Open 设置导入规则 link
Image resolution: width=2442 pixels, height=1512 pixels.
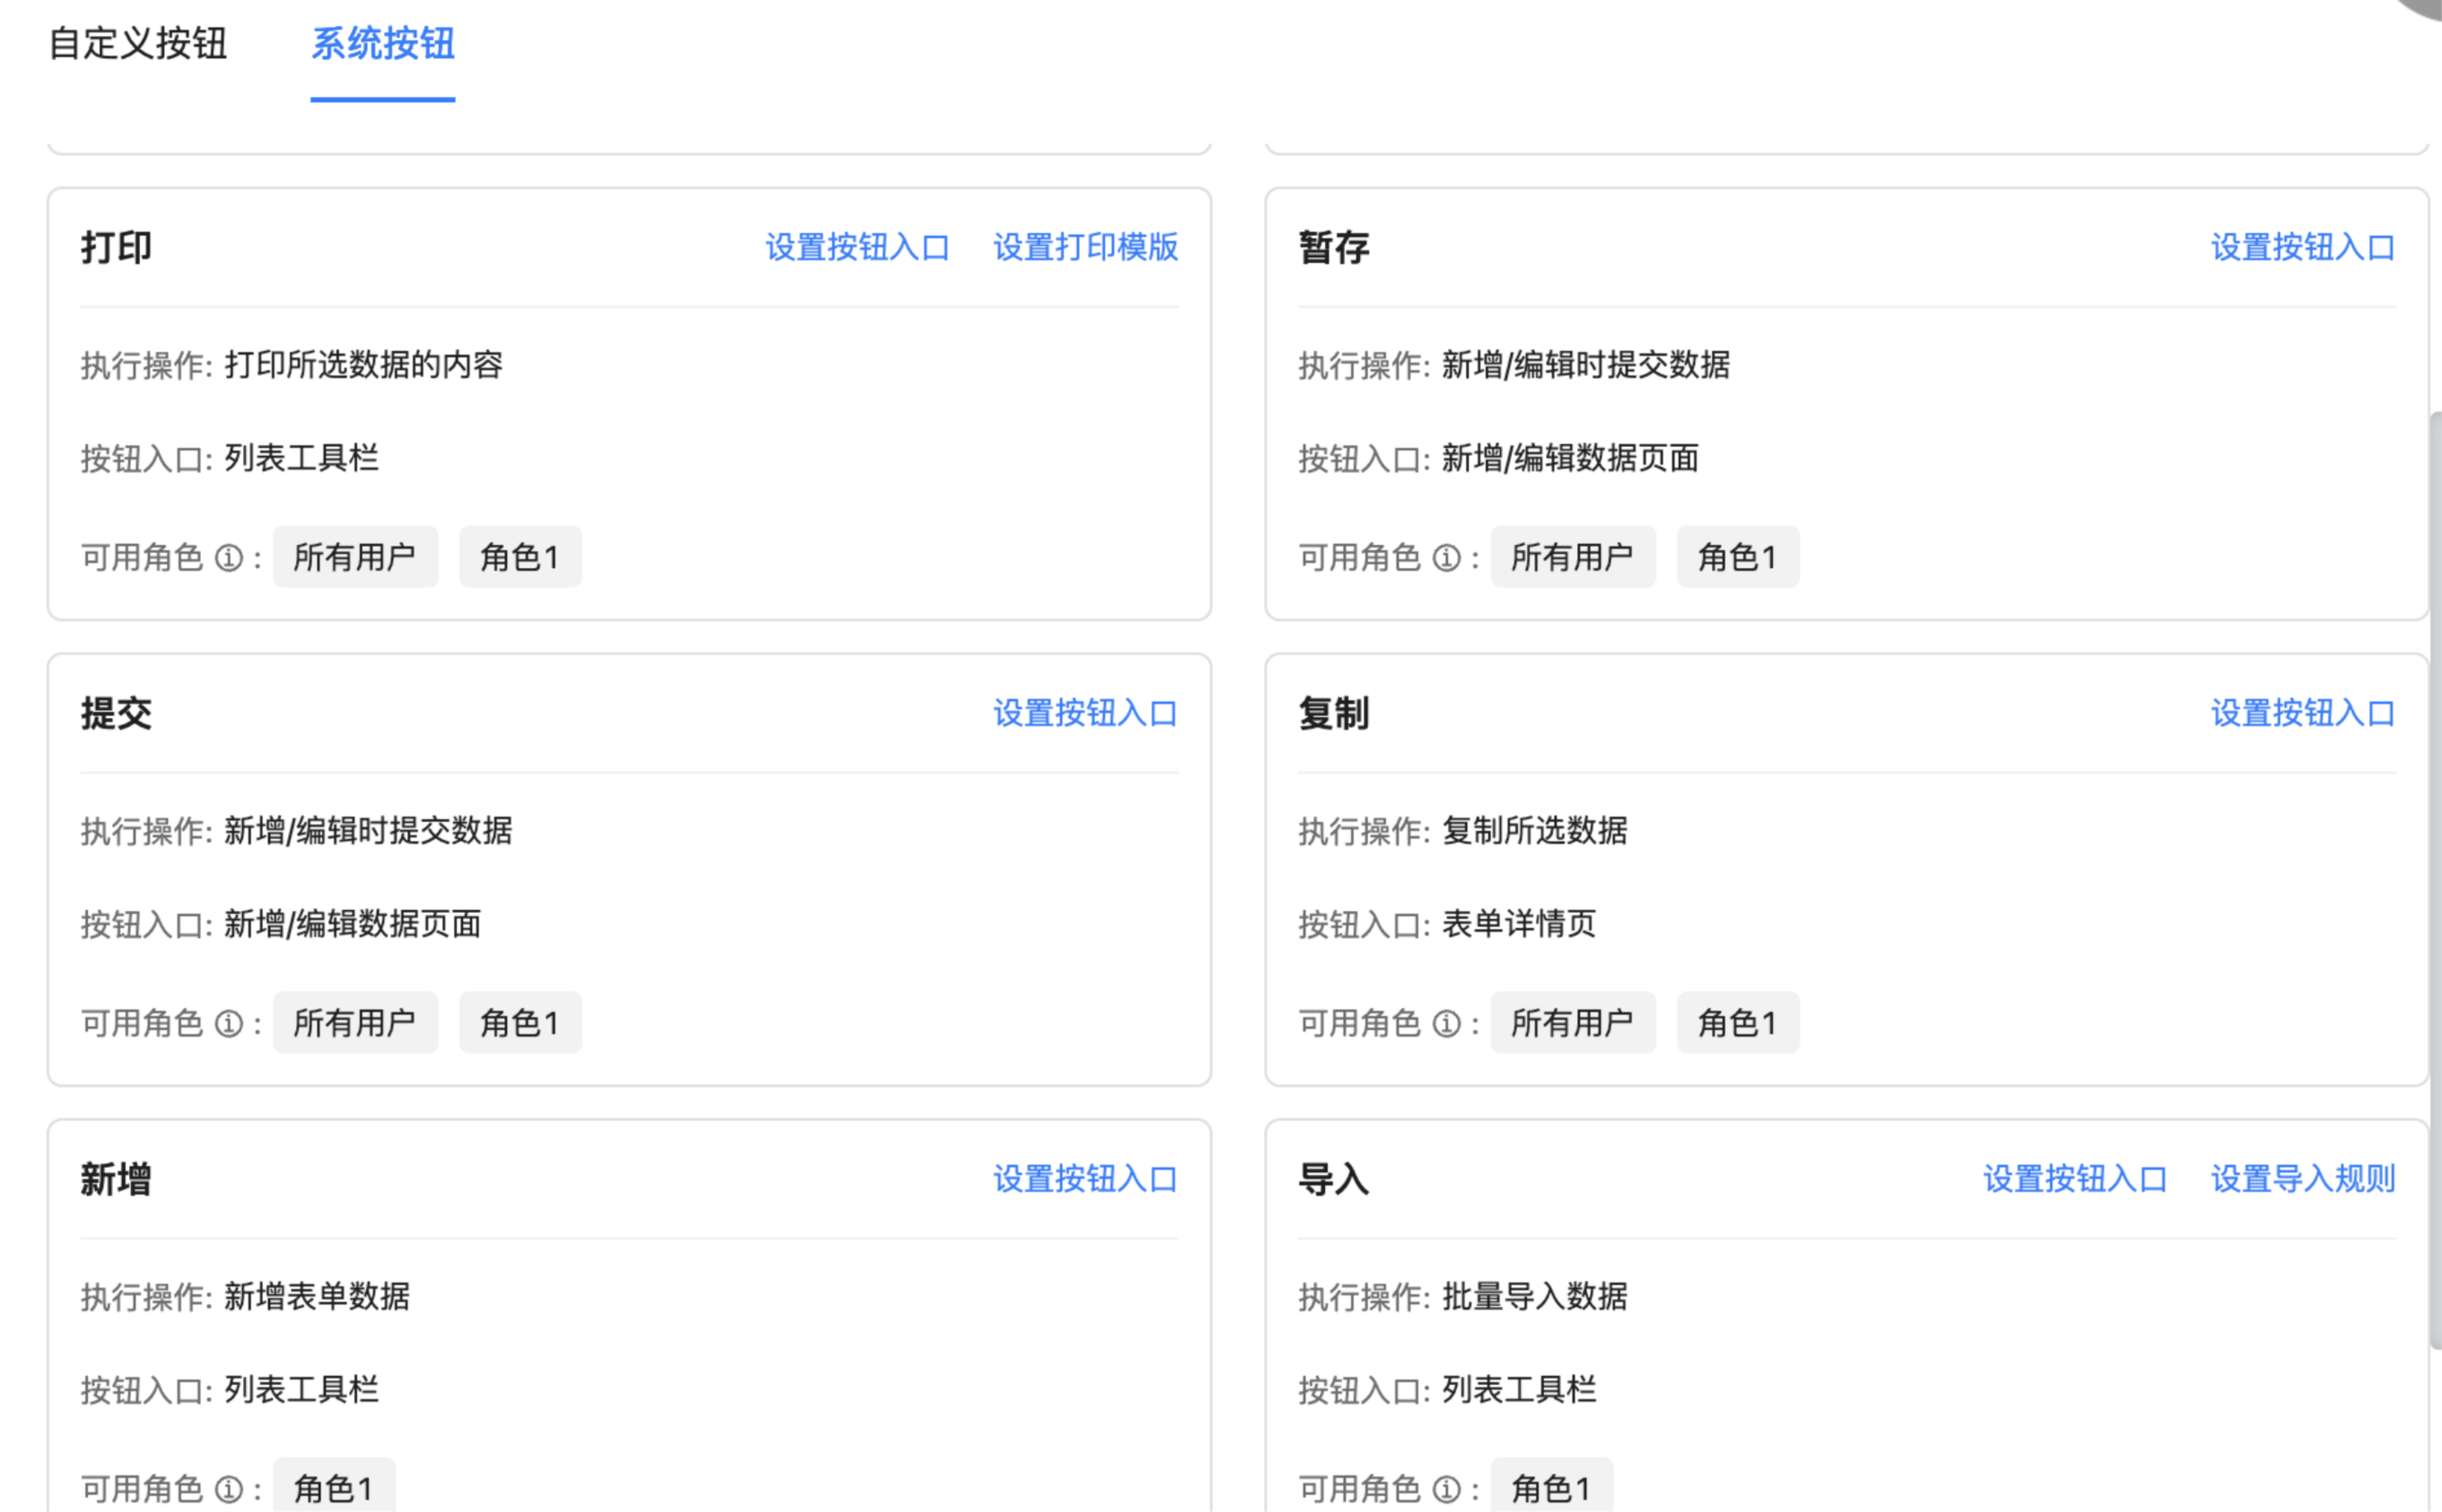[2302, 1179]
